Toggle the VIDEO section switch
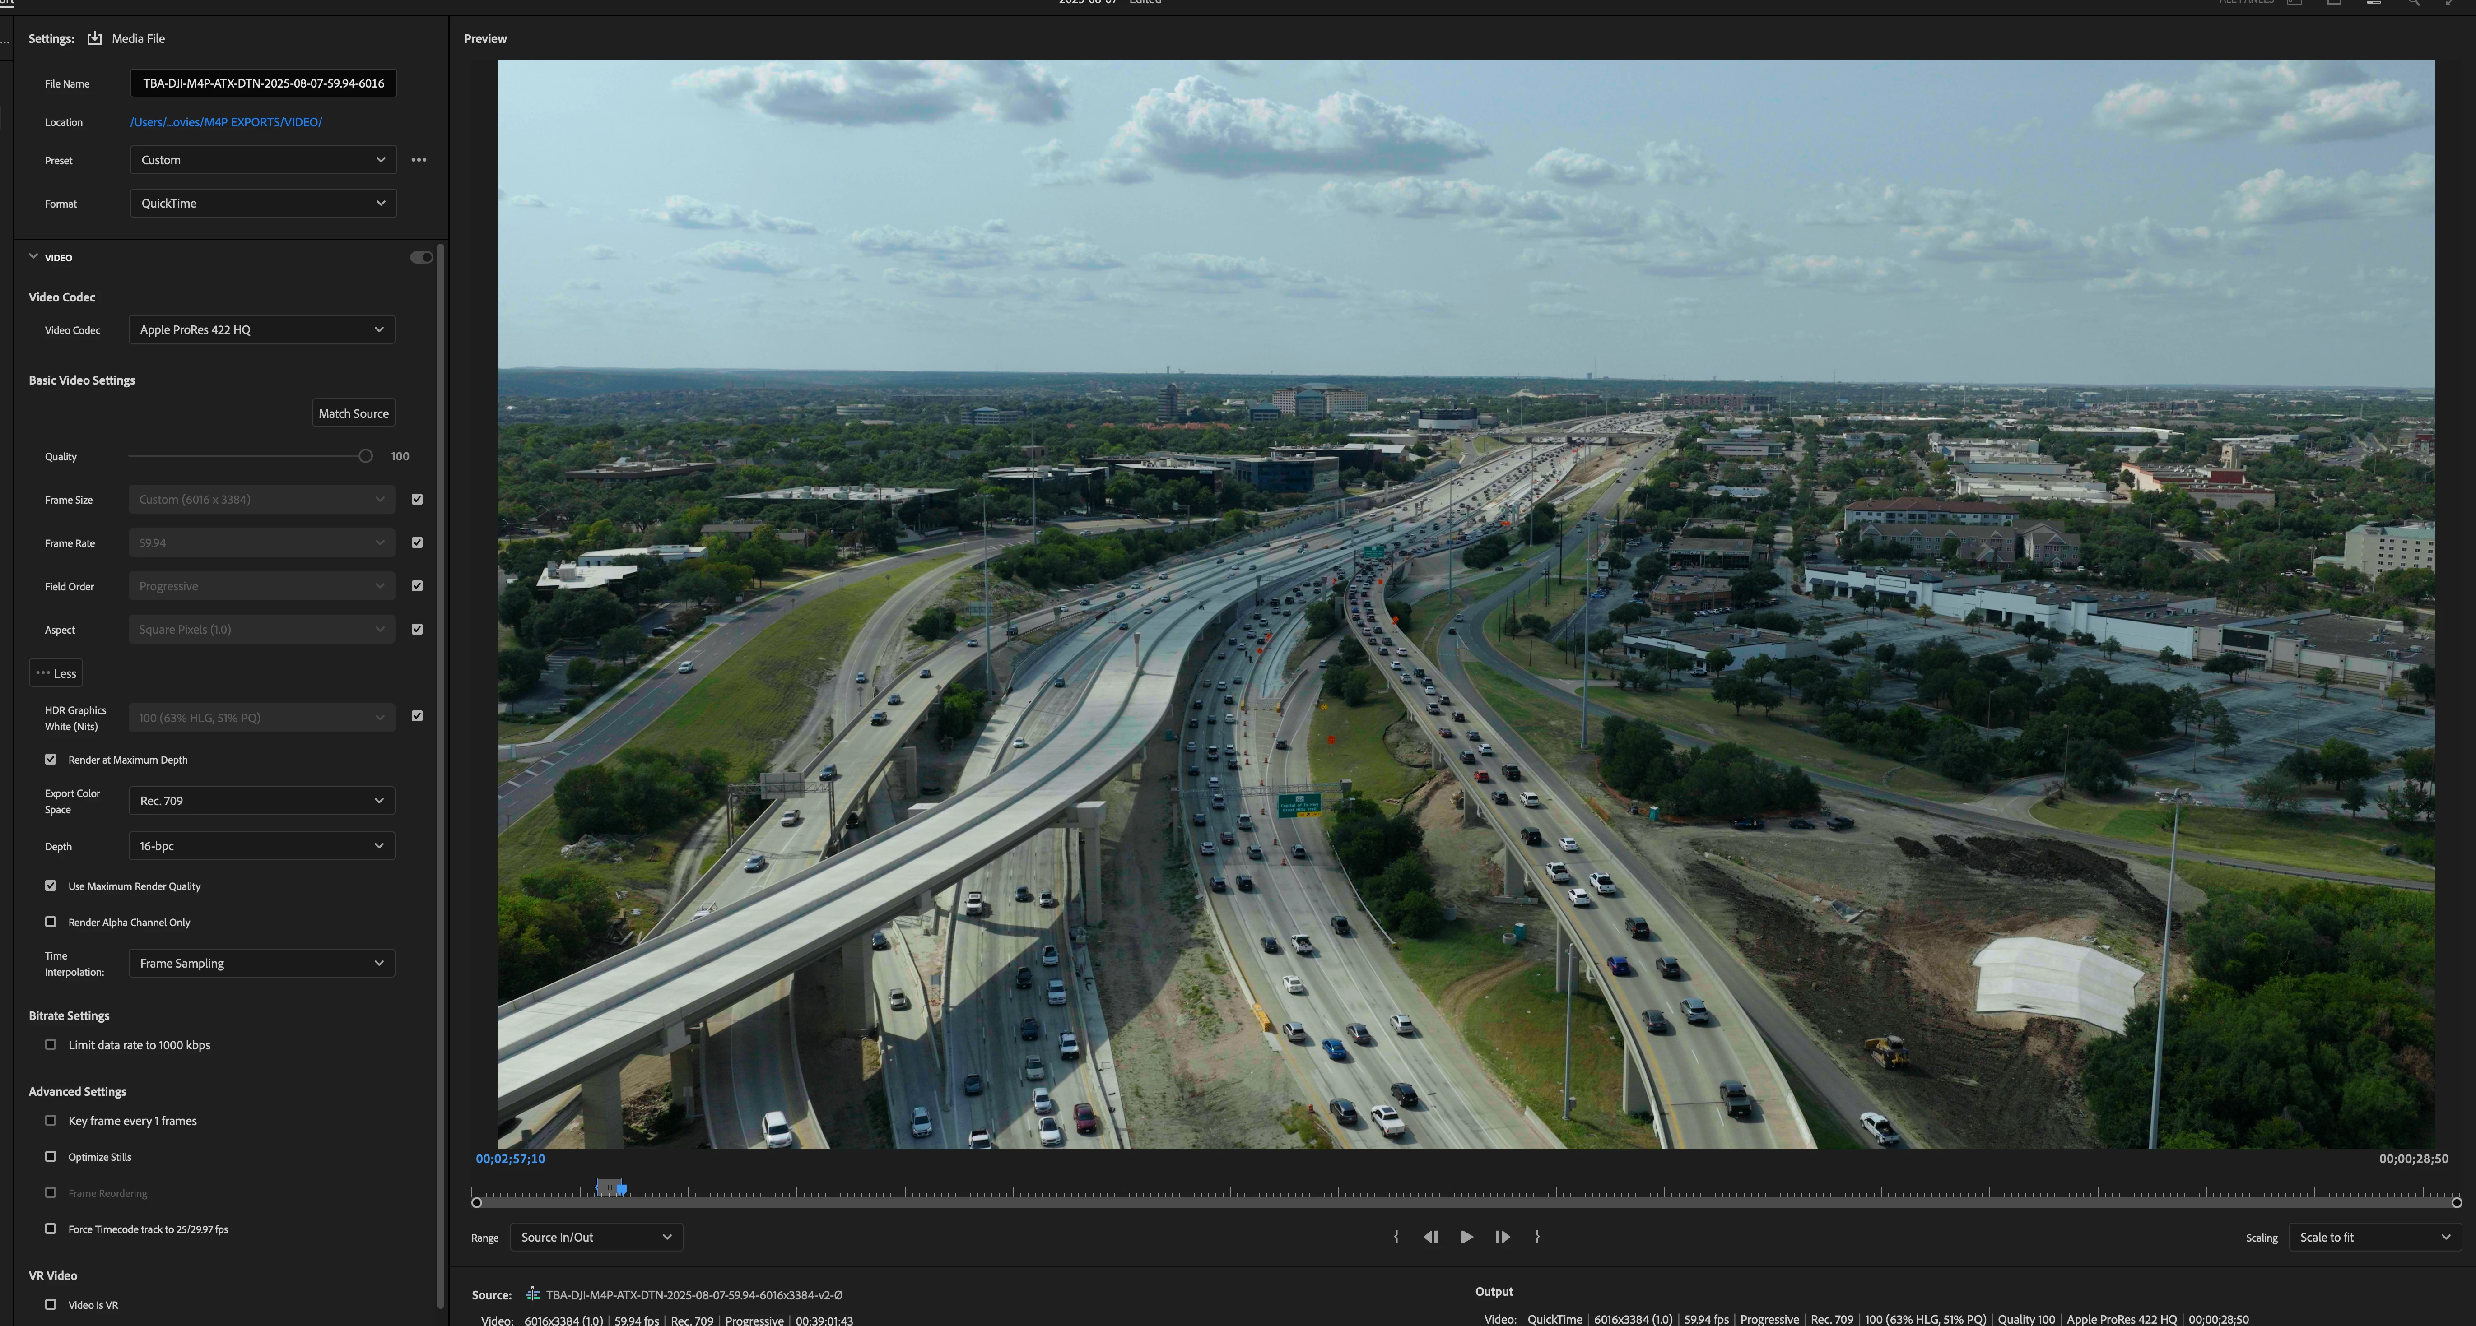The width and height of the screenshot is (2476, 1326). point(421,258)
